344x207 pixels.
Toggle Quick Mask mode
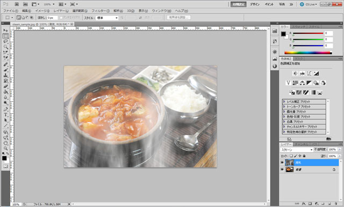[5, 166]
